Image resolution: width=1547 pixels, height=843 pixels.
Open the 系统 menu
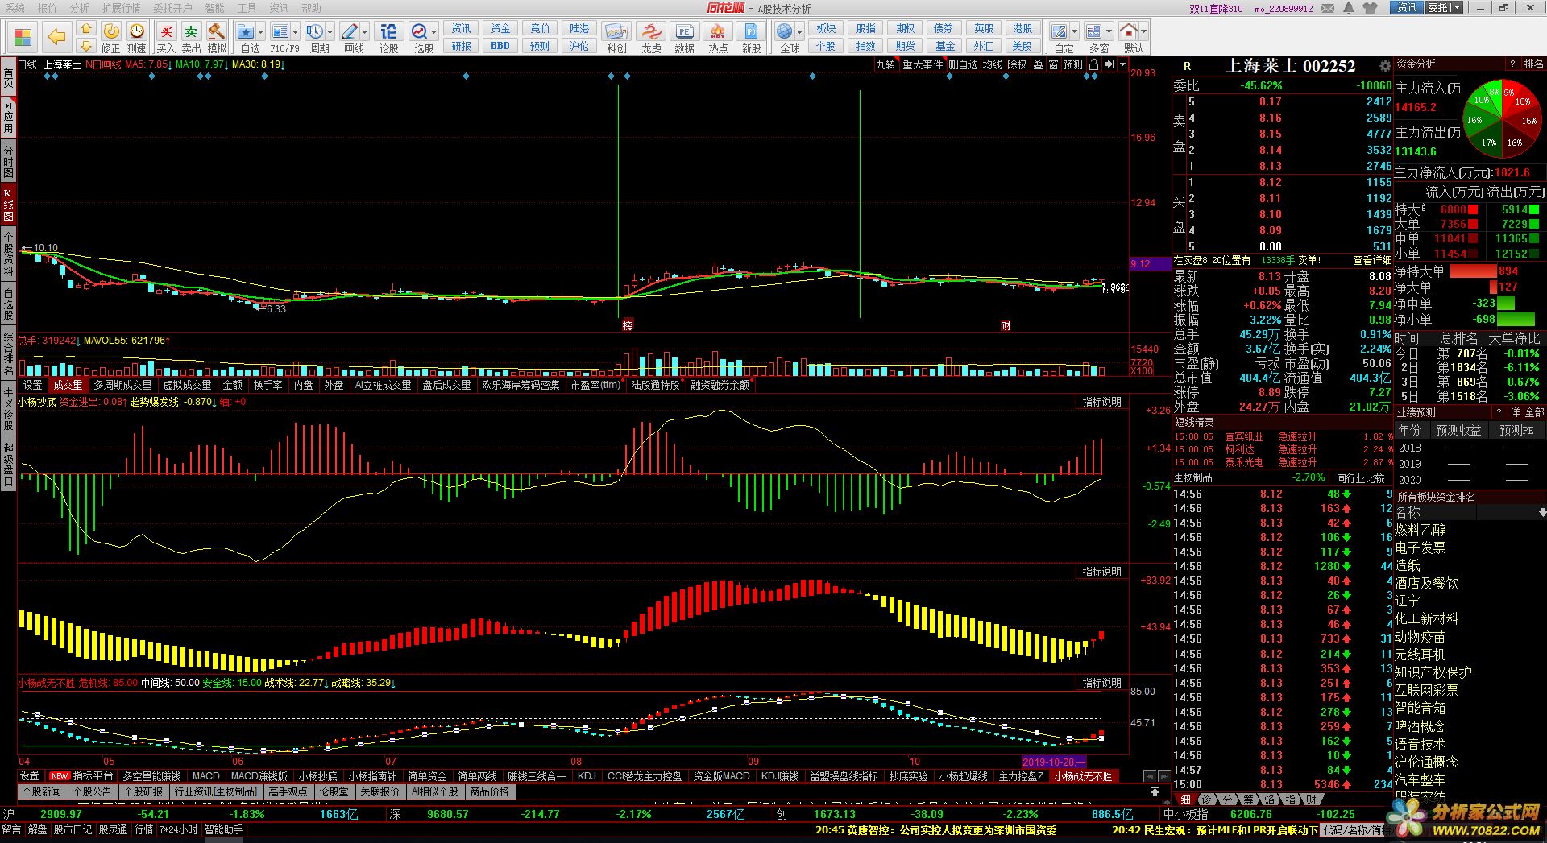(x=15, y=8)
